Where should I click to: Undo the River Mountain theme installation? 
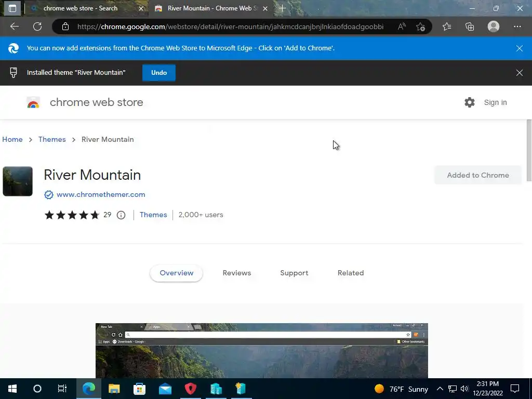[159, 73]
